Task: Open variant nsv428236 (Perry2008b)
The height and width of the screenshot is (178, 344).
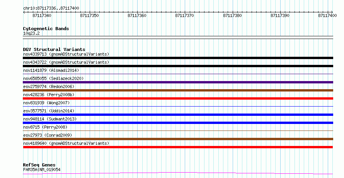Action: coord(49,95)
